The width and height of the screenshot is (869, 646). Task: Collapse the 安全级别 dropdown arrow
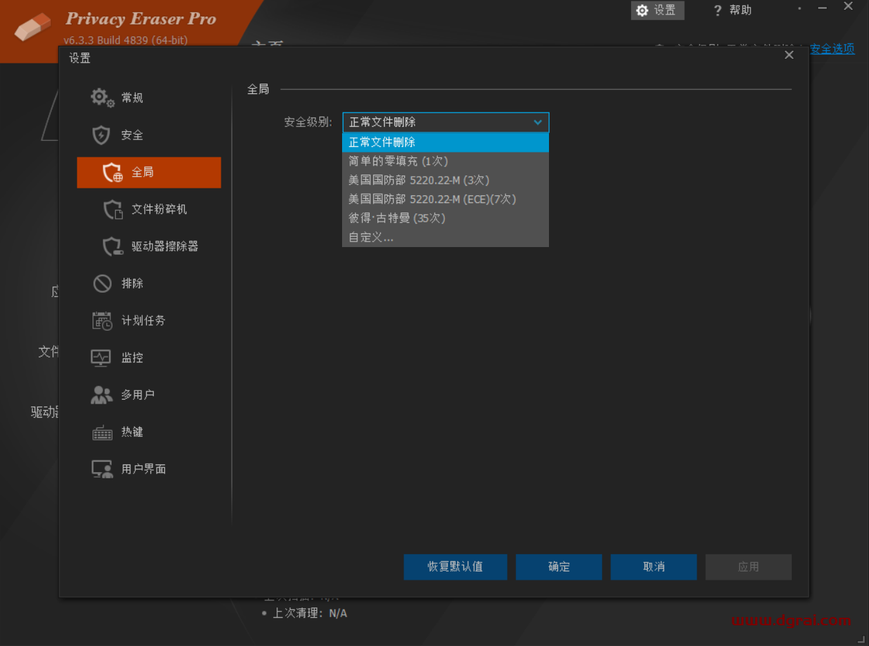pyautogui.click(x=538, y=122)
